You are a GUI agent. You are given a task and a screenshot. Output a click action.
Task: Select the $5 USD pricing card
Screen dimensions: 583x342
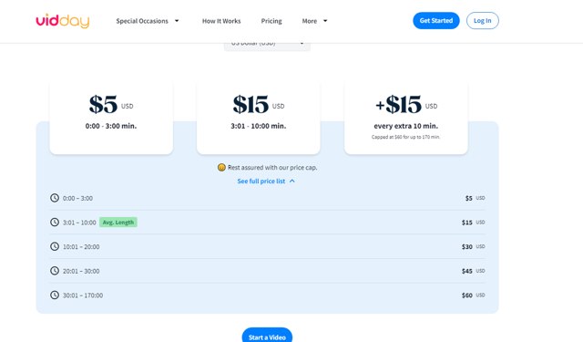pos(111,117)
